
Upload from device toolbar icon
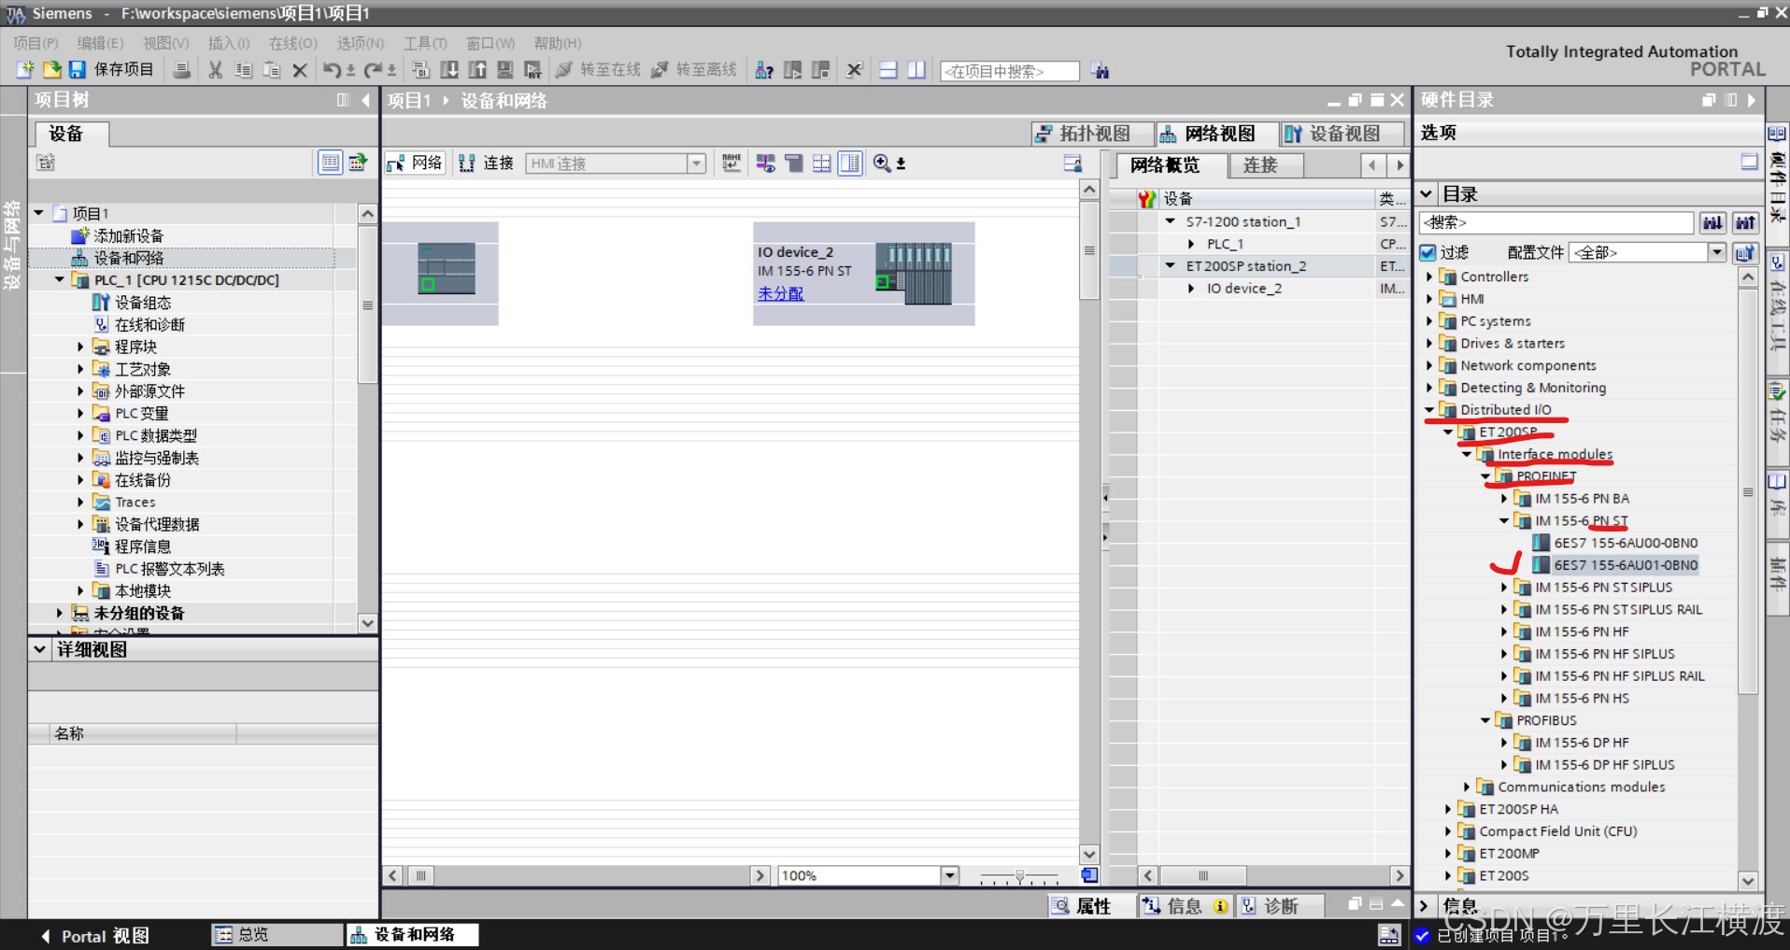coord(477,70)
